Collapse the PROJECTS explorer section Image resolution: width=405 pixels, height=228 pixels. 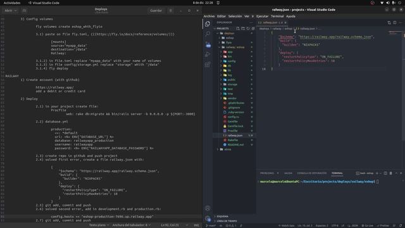pyautogui.click(x=223, y=28)
